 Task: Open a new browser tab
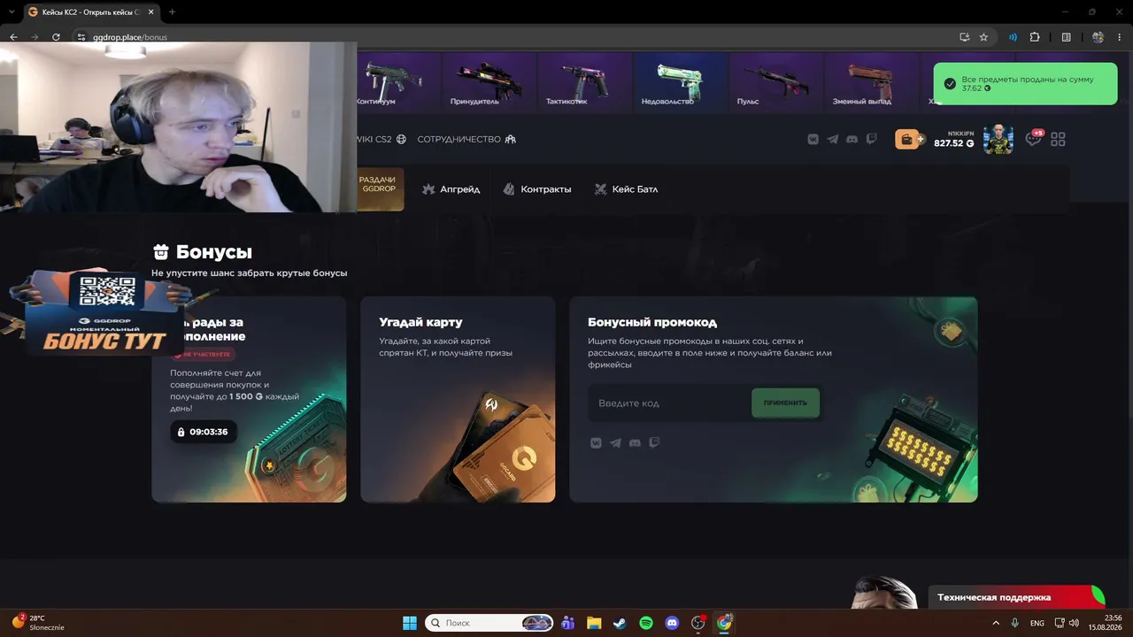coord(172,12)
